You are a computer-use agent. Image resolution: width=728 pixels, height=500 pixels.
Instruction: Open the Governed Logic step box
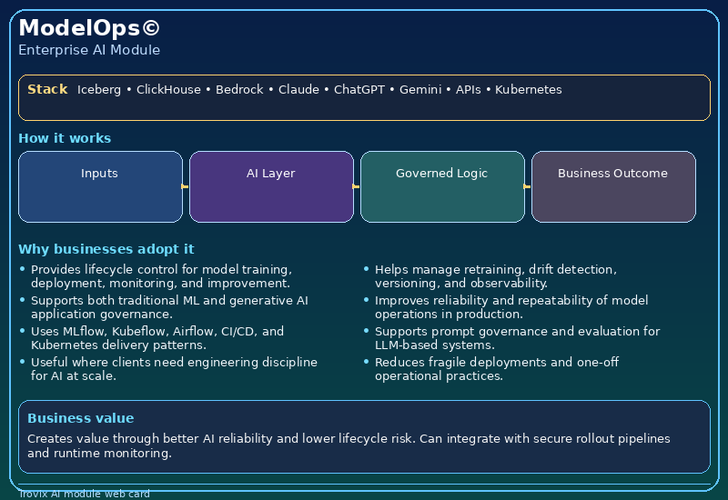442,186
